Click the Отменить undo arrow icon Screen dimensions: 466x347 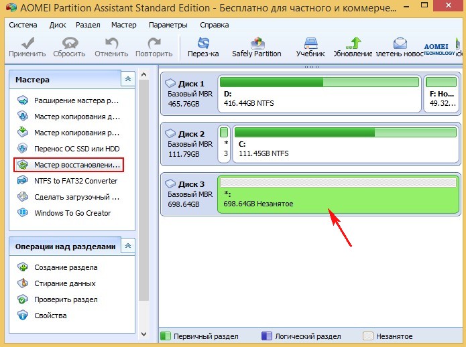[x=111, y=44]
